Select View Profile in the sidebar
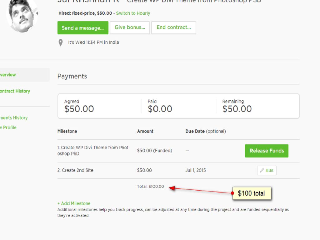The image size is (320, 240). [8, 127]
